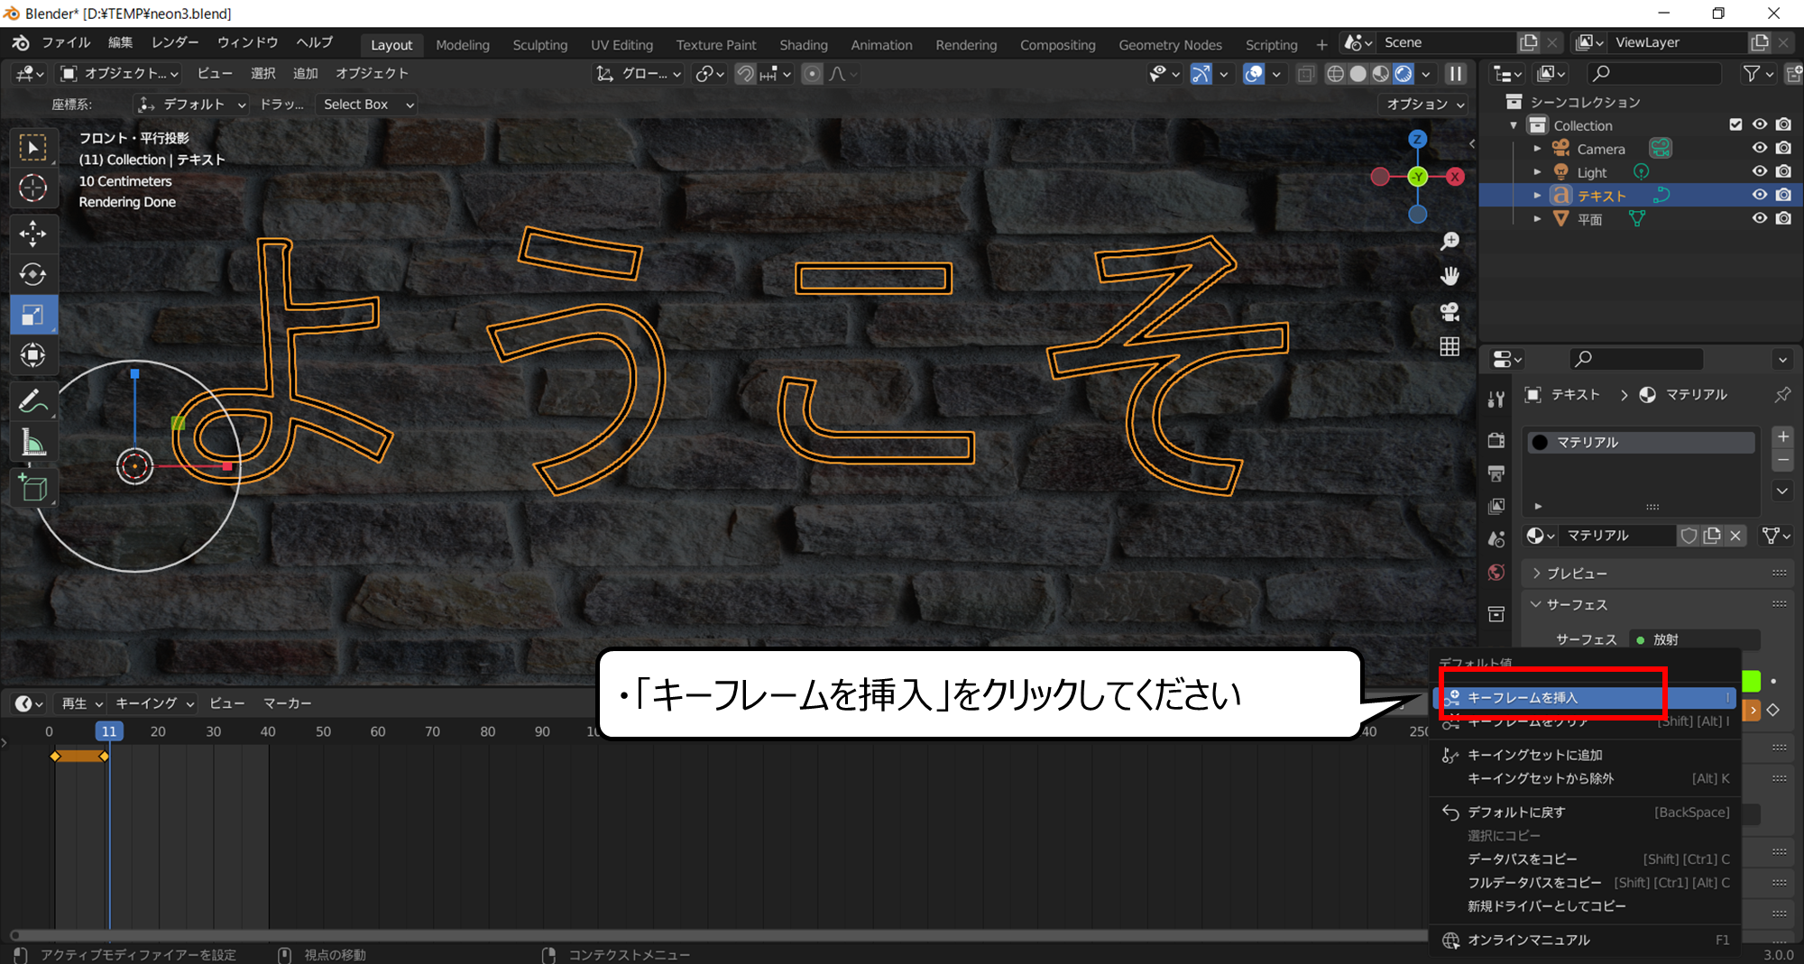Click fake user shield icon for material

coord(1689,536)
